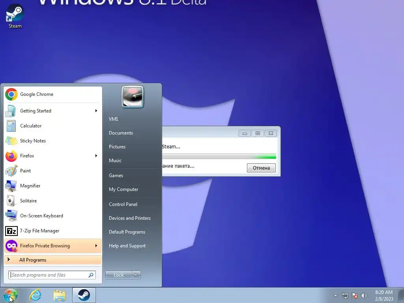The image size is (404, 303).
Task: Open 7-Zip File Manager icon
Action: coord(11,231)
